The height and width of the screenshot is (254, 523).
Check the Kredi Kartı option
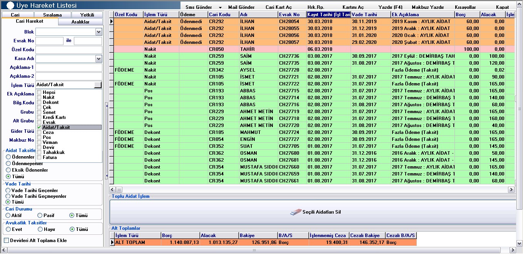pos(39,117)
